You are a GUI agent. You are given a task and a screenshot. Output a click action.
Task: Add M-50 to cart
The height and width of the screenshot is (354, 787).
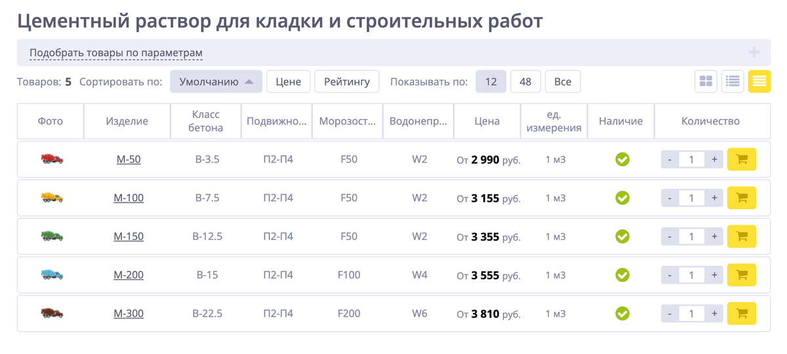[x=742, y=159]
